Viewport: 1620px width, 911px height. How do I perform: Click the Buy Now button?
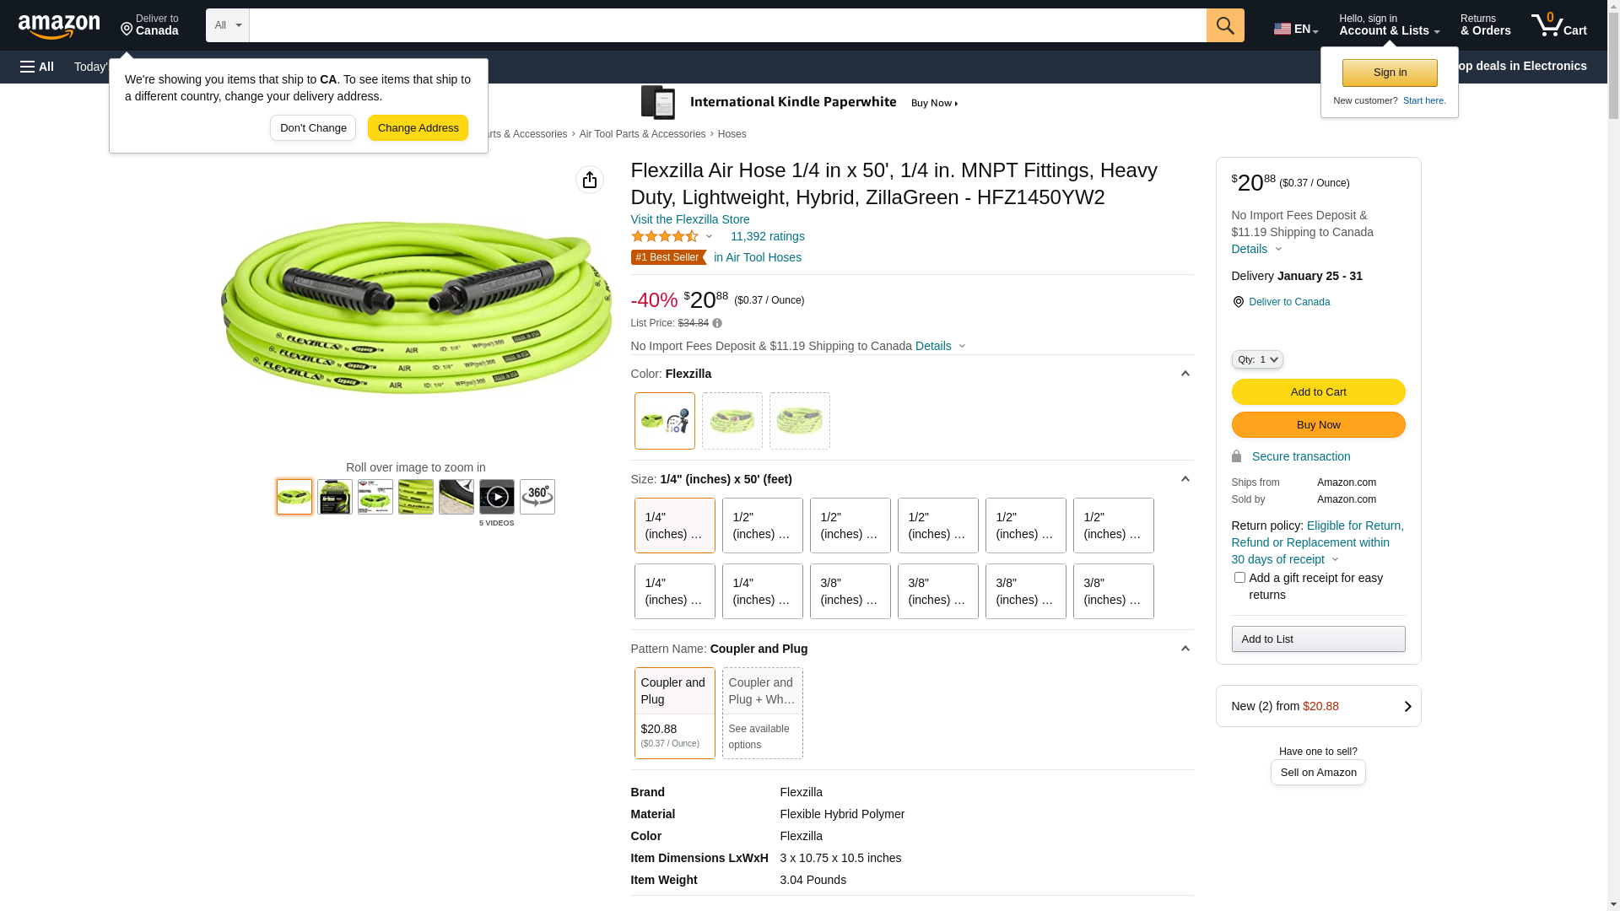coord(1318,424)
